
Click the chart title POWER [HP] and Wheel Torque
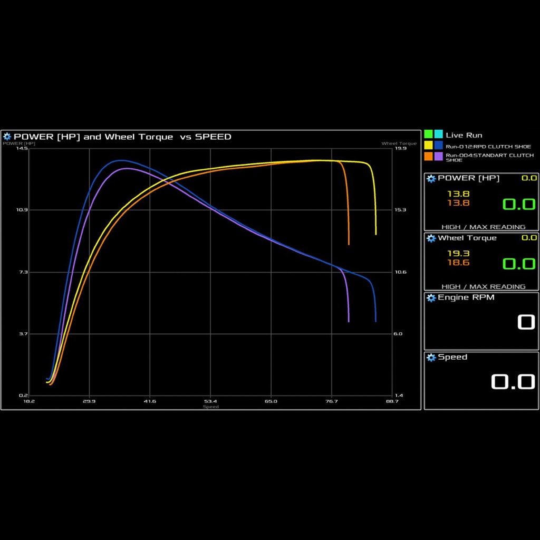click(x=93, y=137)
